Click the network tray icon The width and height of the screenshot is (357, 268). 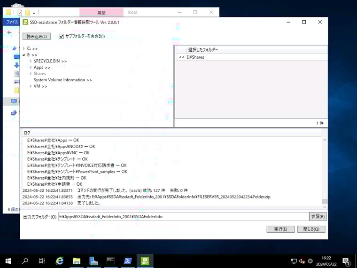(x=294, y=261)
